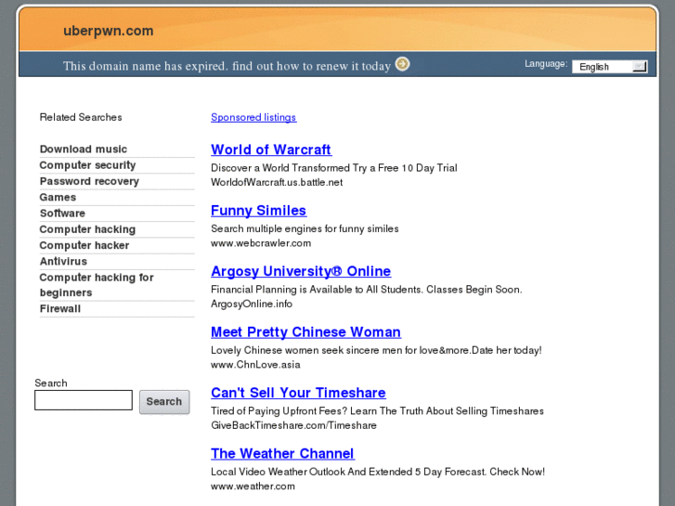Screen dimensions: 675x506
Task: Click the uberpwn.com site title
Action: 109,31
